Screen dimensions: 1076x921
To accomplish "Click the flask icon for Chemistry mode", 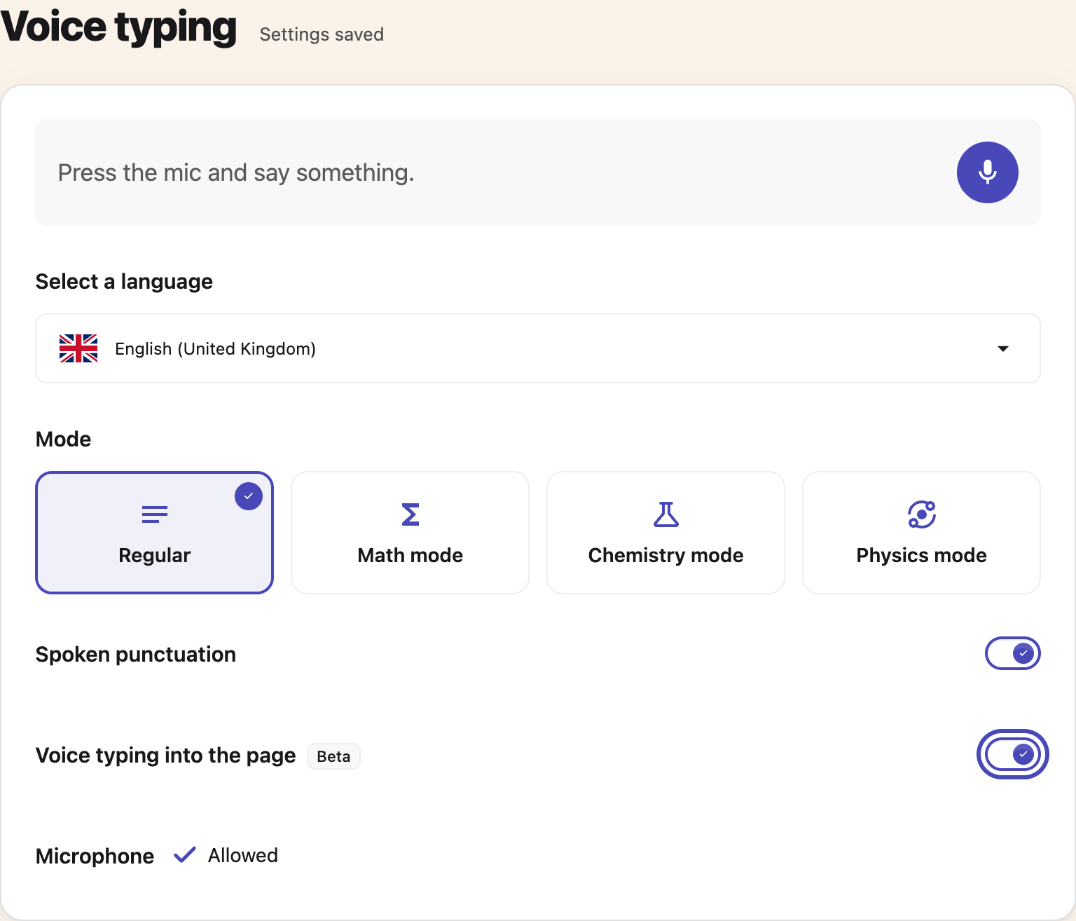I will 666,514.
